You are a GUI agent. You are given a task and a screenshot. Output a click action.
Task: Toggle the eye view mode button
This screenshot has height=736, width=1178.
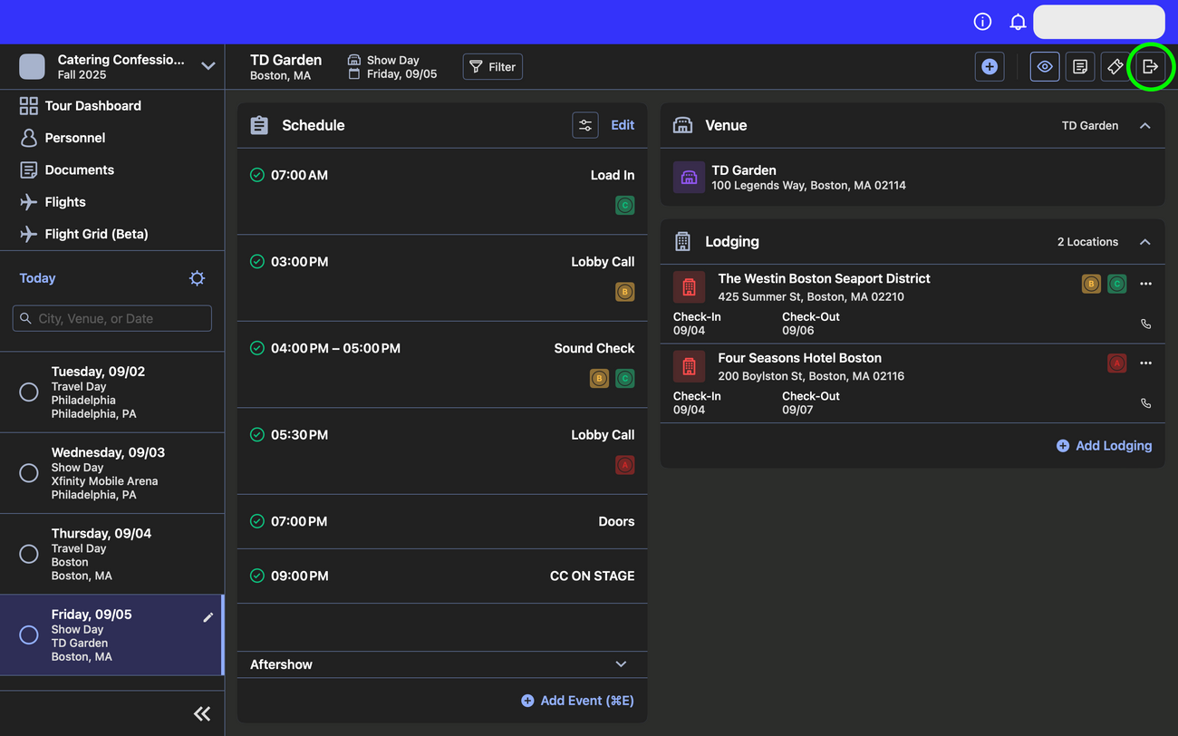(1045, 66)
